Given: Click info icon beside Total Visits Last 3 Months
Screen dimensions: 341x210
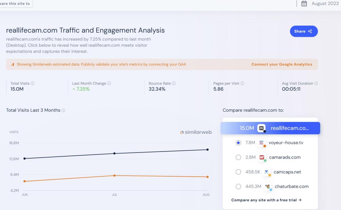Looking at the screenshot, I should click(63, 111).
